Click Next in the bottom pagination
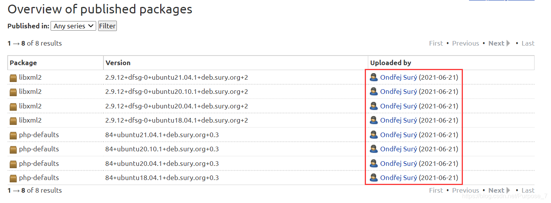The image size is (551, 203). coord(499,190)
